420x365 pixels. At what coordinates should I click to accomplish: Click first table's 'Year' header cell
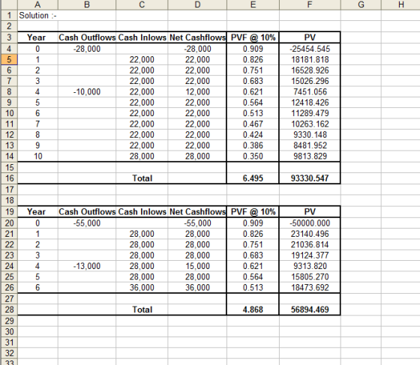click(x=37, y=37)
